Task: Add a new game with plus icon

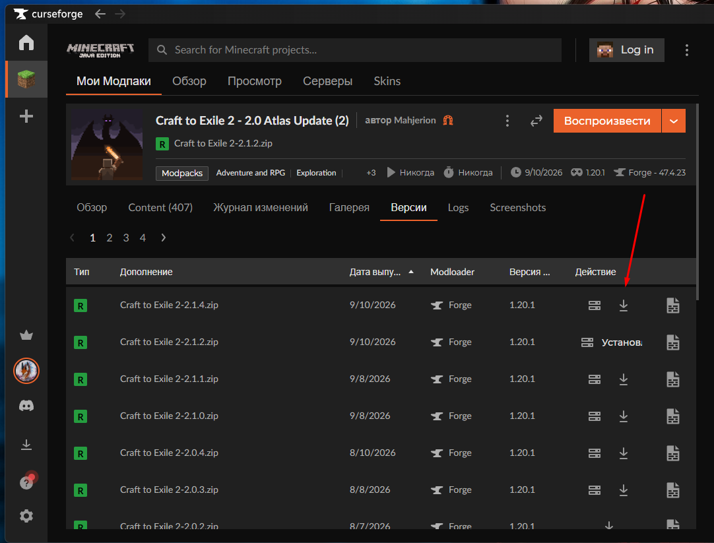Action: tap(26, 116)
